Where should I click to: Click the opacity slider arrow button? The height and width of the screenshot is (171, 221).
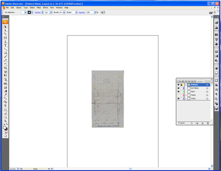(95, 13)
